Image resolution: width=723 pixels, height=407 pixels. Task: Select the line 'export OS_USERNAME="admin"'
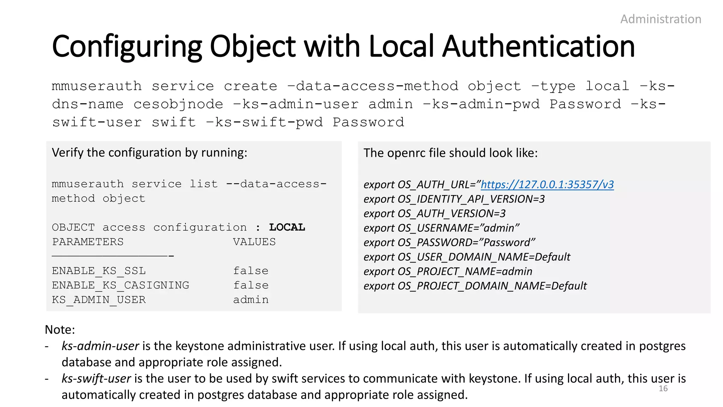[x=442, y=228]
